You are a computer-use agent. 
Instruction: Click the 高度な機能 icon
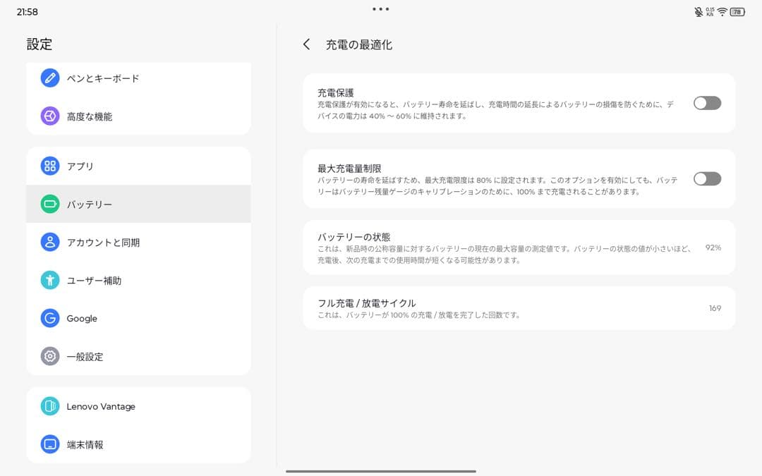(x=49, y=116)
